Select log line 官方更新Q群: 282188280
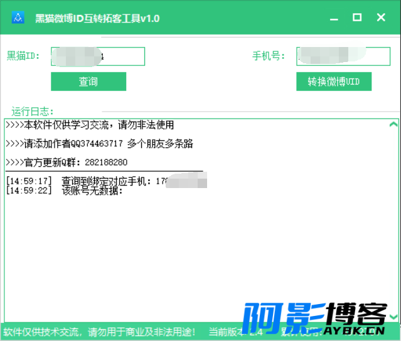The height and width of the screenshot is (341, 401). coord(67,162)
